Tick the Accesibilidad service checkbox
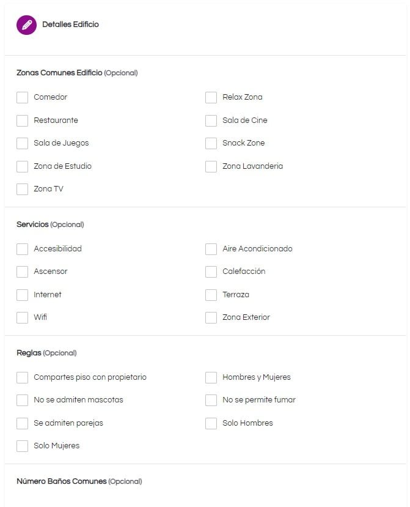This screenshot has width=410, height=507. pos(22,249)
